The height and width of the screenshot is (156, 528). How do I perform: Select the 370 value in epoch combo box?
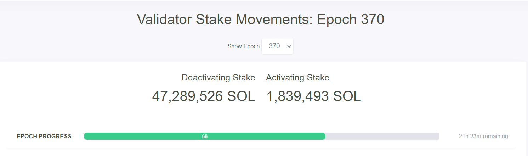[274, 46]
